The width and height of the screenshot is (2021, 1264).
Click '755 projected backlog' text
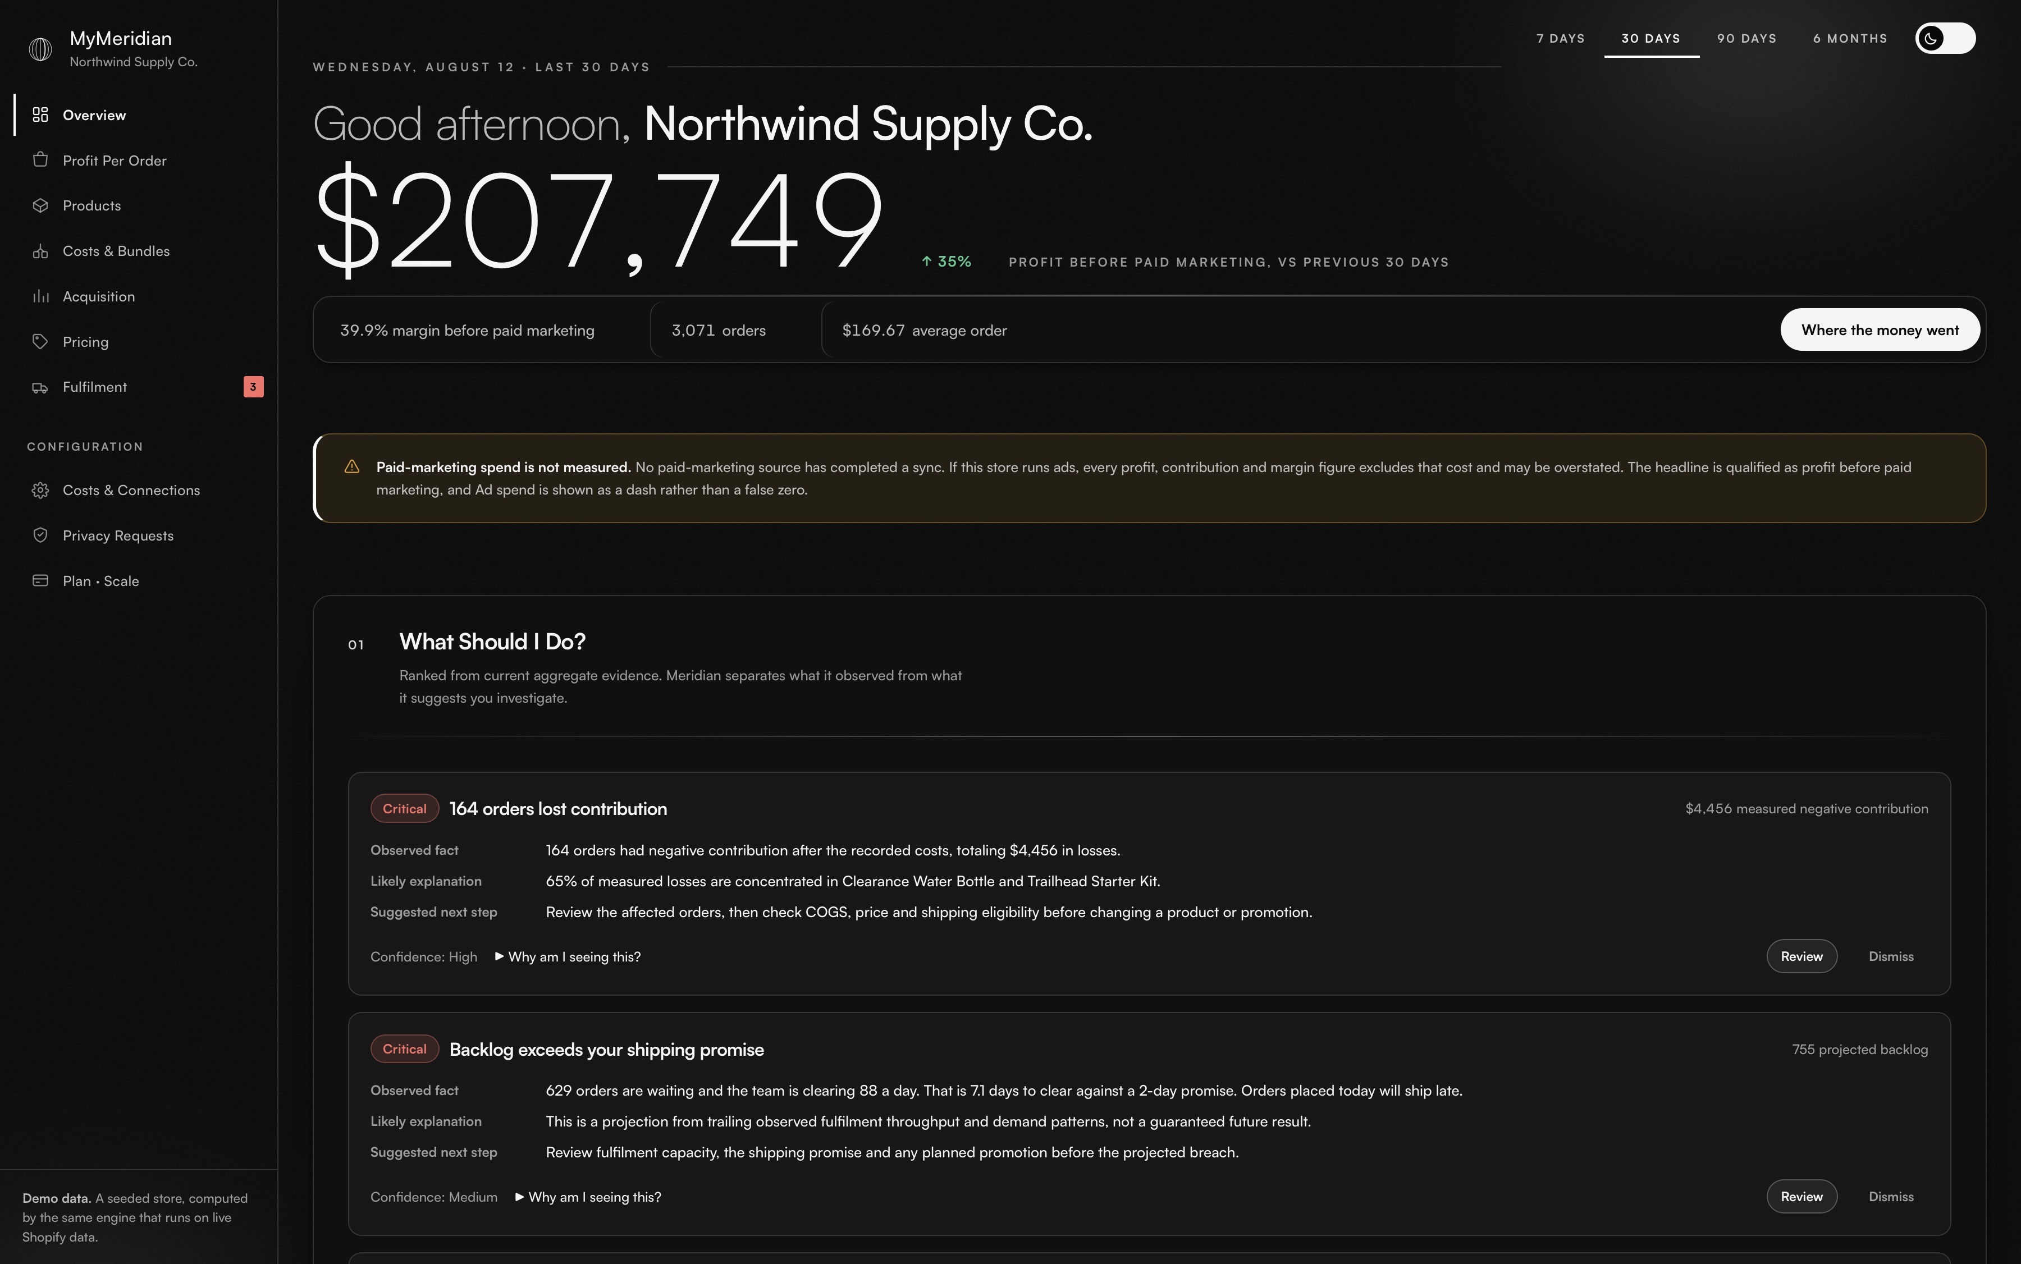coord(1860,1049)
